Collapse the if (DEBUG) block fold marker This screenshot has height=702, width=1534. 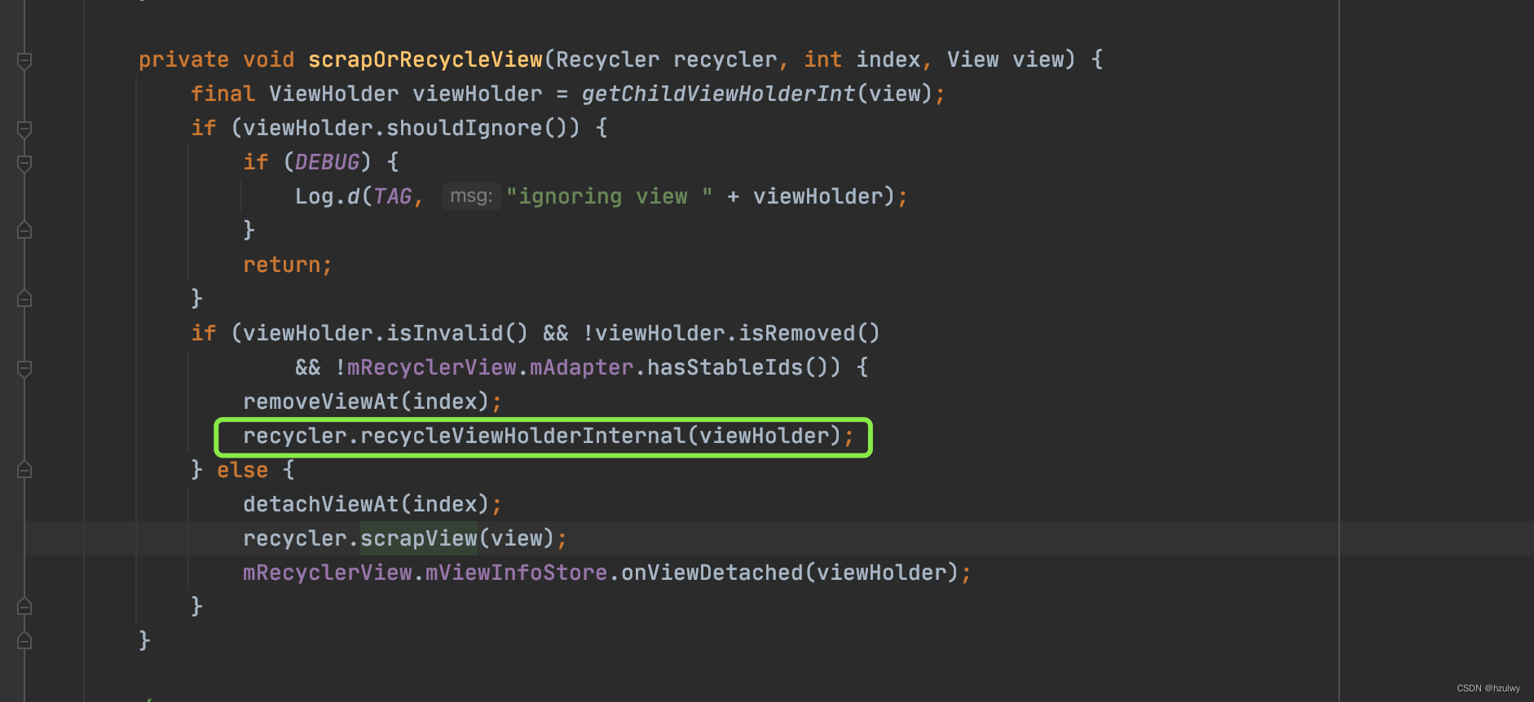[24, 164]
